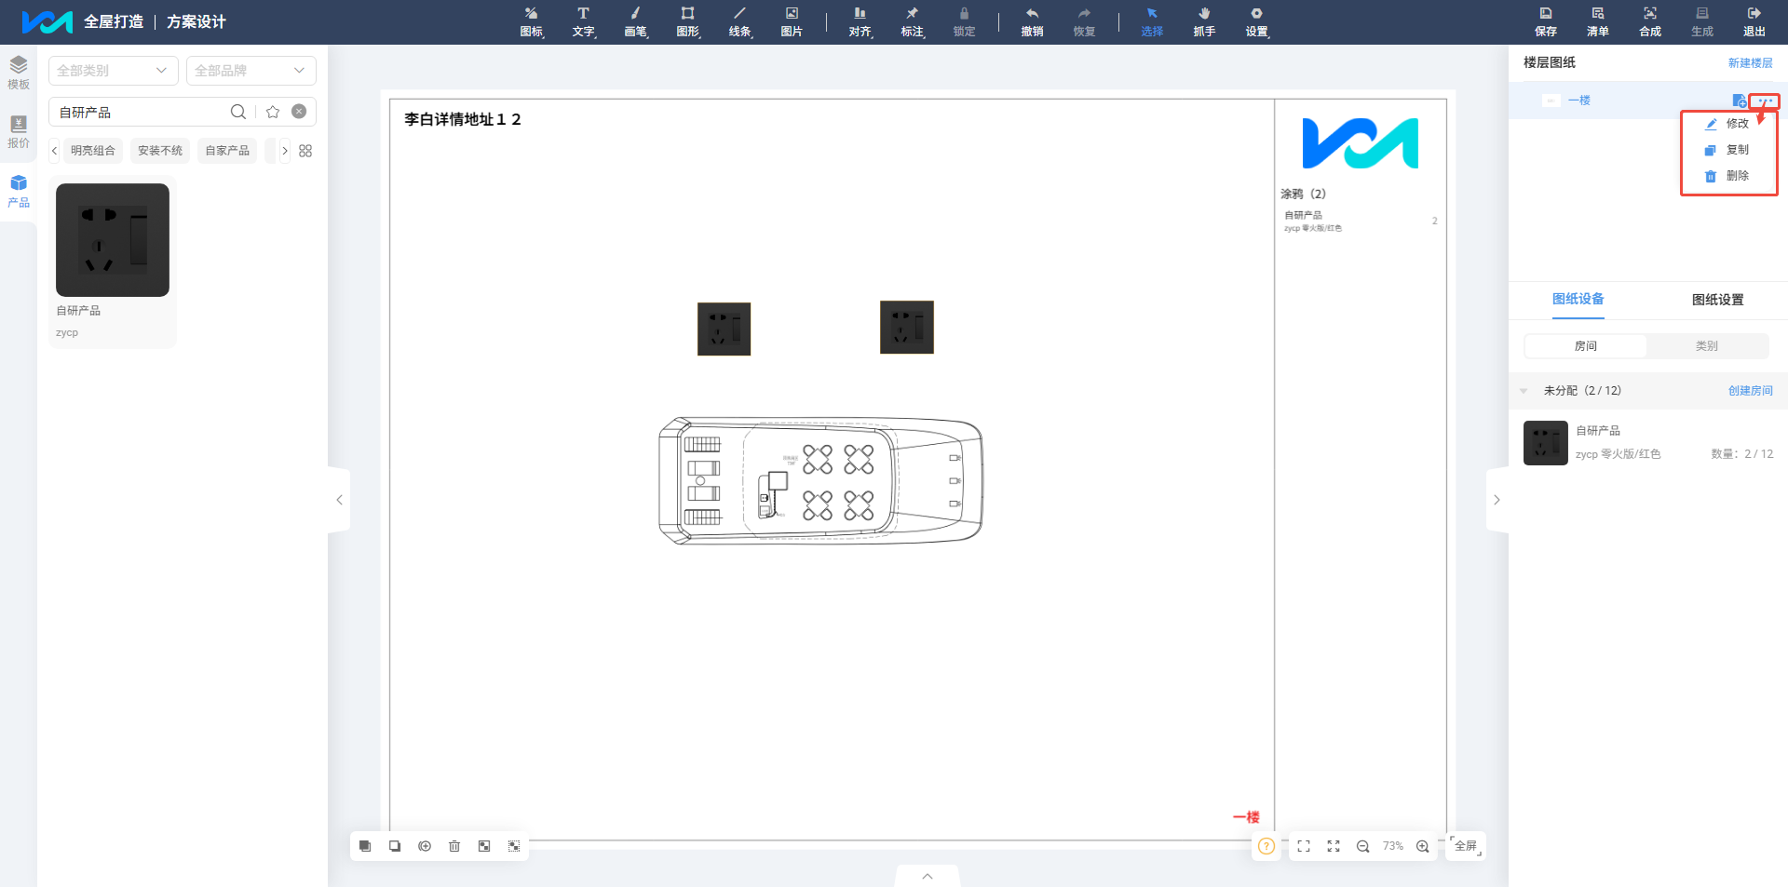Open the 全部类别 category dropdown
This screenshot has width=1788, height=887.
113,71
